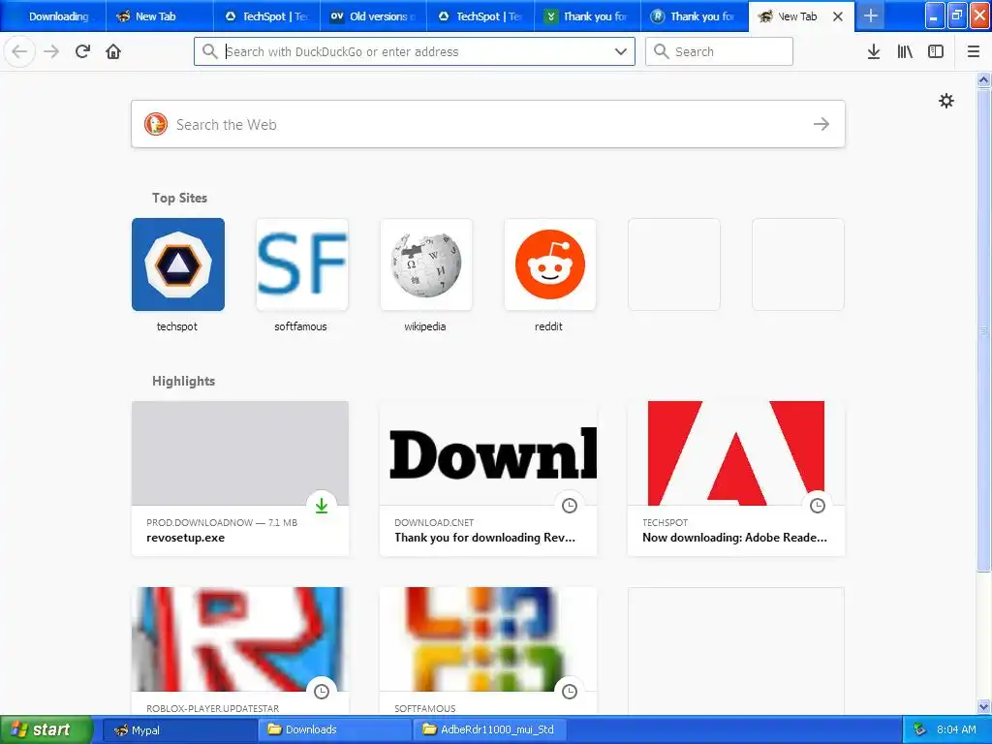The width and height of the screenshot is (992, 744).
Task: Focus the address bar field
Action: pyautogui.click(x=415, y=51)
